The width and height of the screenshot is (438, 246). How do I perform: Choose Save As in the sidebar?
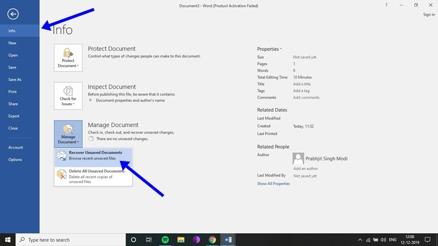pyautogui.click(x=20, y=80)
